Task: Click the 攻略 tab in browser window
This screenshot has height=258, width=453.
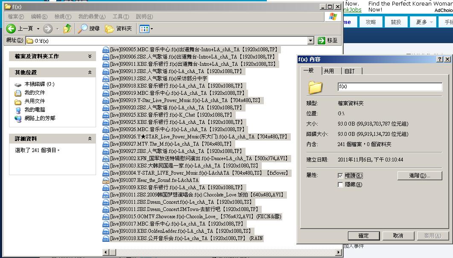Action: (371, 22)
